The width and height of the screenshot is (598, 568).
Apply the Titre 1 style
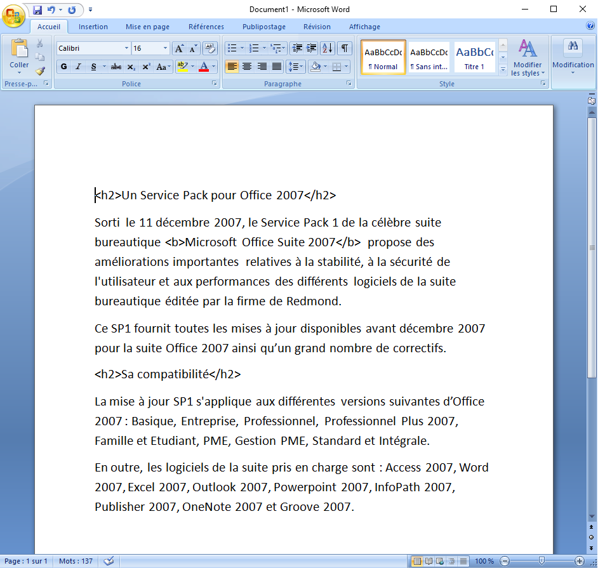[x=474, y=57]
